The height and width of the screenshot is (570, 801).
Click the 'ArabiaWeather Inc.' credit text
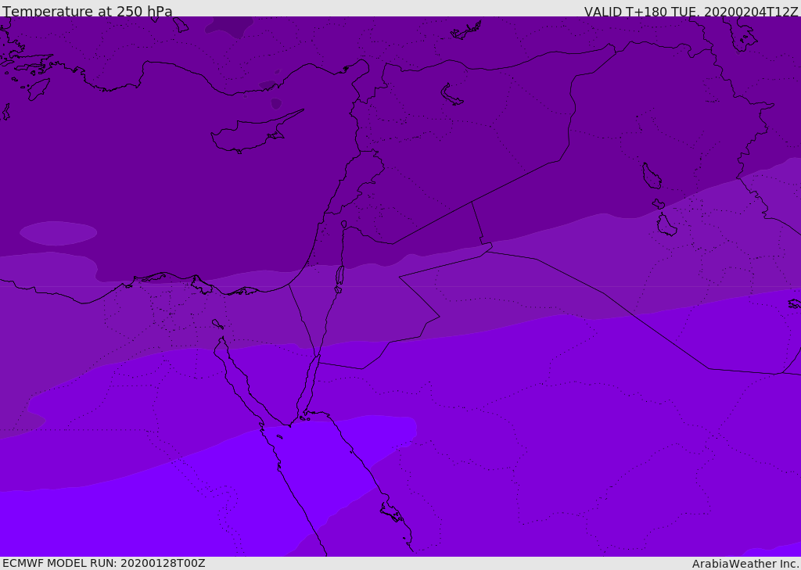click(745, 564)
